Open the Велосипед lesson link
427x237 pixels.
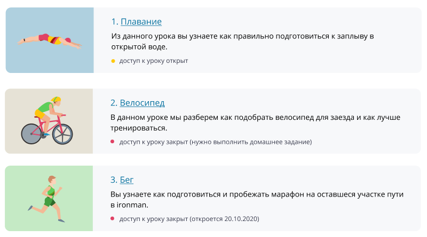pyautogui.click(x=142, y=103)
